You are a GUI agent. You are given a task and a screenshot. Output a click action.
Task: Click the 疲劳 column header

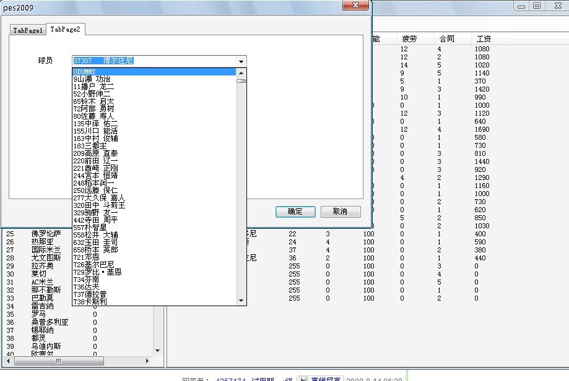409,39
